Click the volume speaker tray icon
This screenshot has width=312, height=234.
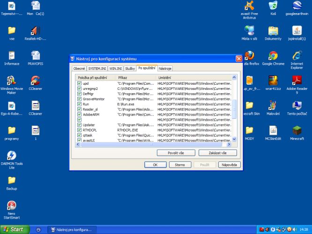[295, 230]
